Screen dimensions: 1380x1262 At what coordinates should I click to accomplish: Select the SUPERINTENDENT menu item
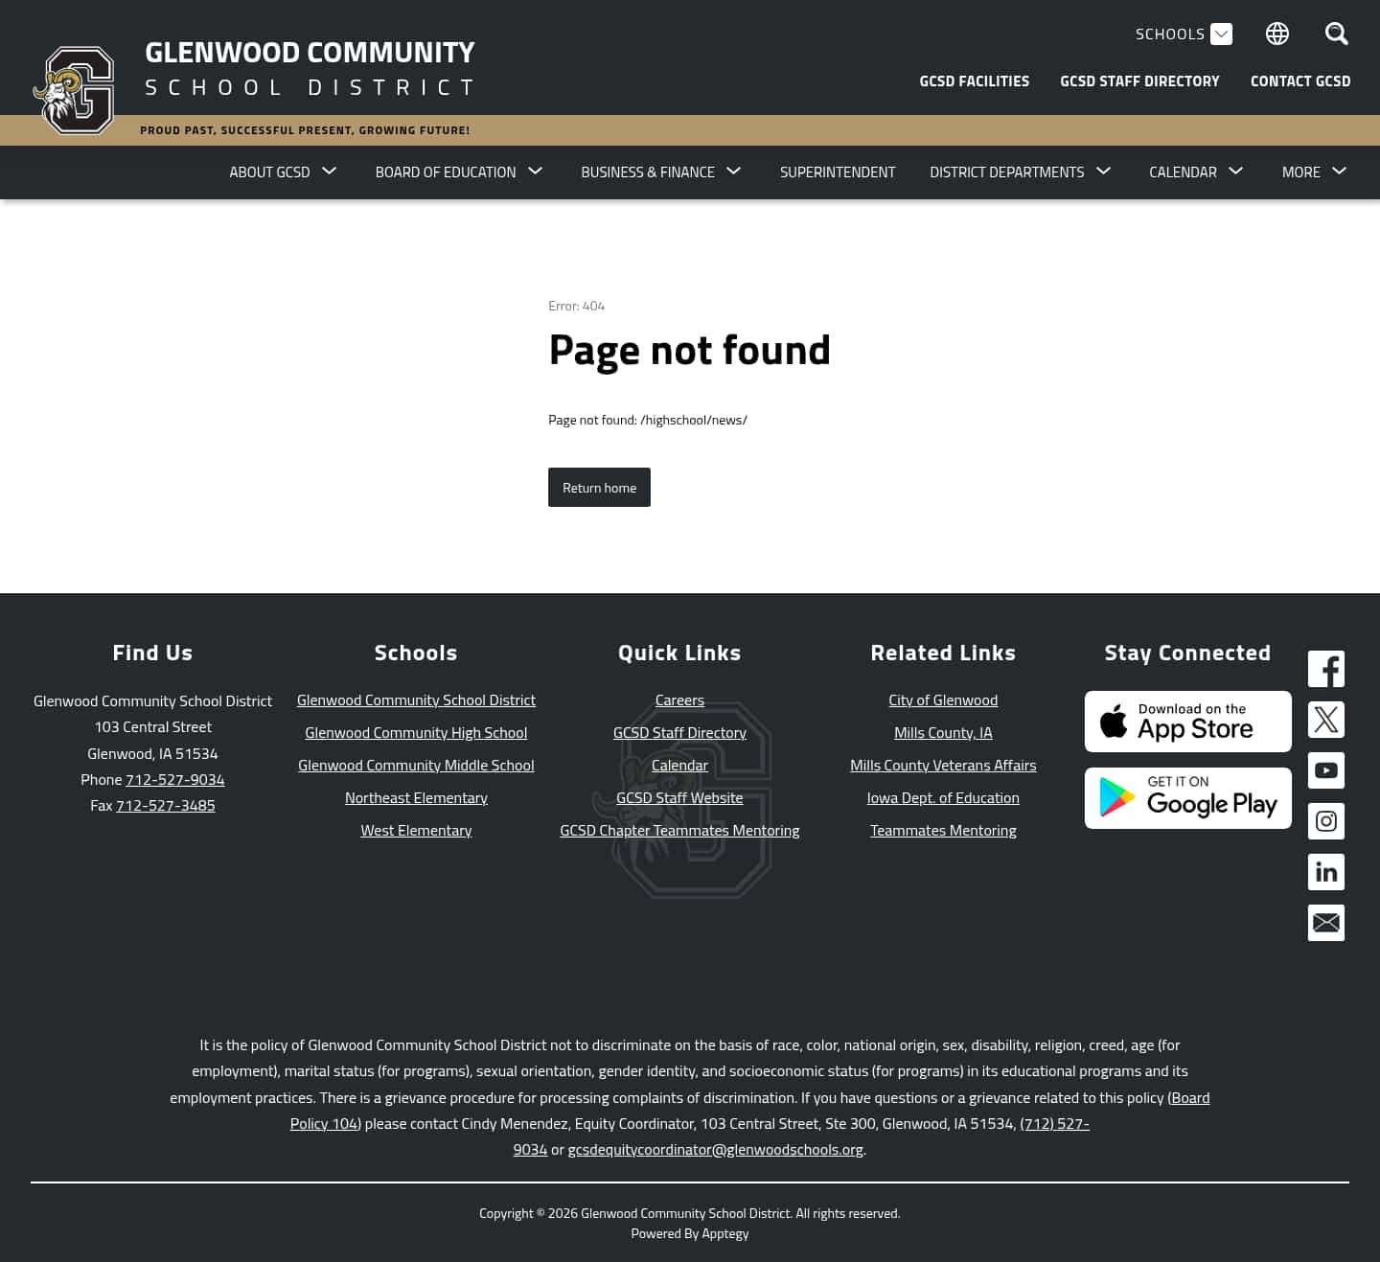coord(838,172)
